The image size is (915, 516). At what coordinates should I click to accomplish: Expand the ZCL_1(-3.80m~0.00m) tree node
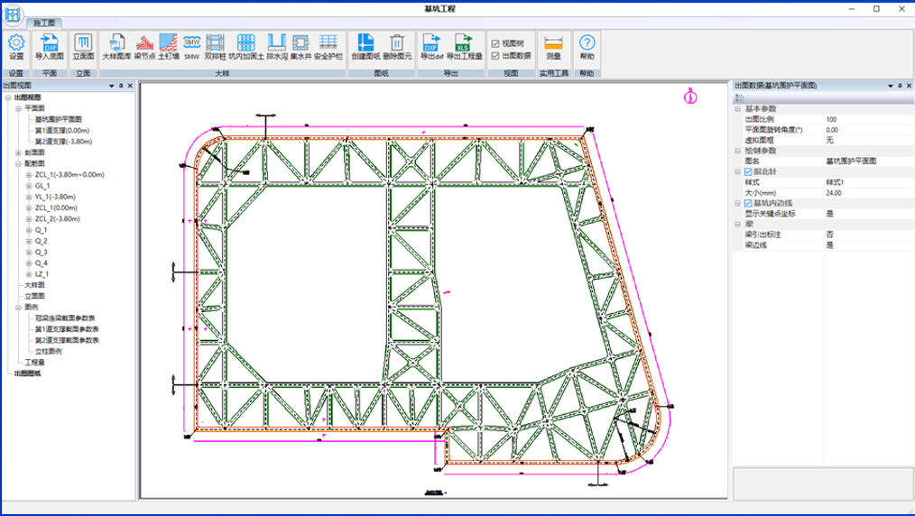pyautogui.click(x=28, y=175)
